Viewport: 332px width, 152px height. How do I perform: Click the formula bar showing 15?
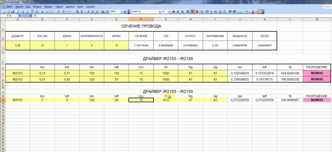click(x=182, y=16)
